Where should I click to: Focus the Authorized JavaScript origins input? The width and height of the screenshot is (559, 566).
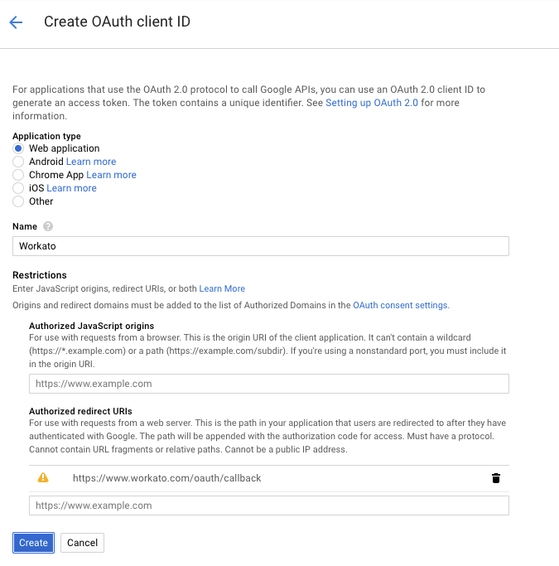(x=269, y=384)
